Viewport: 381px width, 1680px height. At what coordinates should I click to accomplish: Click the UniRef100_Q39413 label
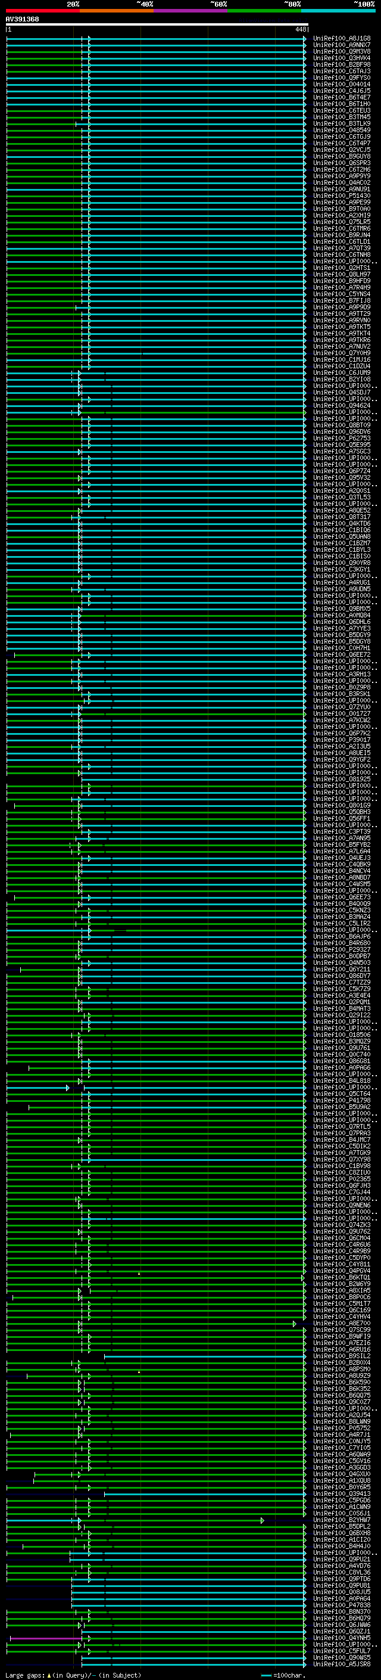pos(342,1493)
